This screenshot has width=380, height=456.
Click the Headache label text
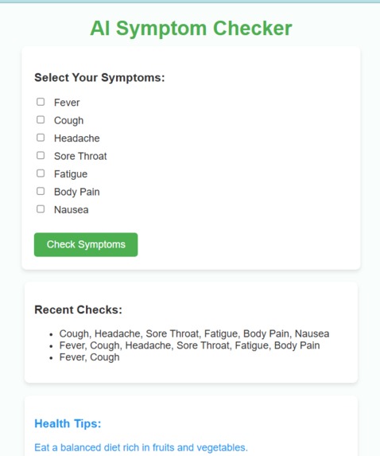(x=77, y=138)
